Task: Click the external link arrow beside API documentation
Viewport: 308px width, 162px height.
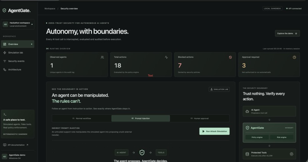Action: (x=27, y=145)
